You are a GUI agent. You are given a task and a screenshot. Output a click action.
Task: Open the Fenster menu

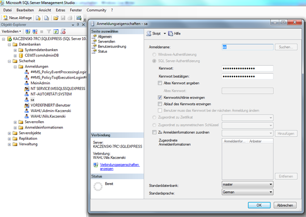(x=76, y=10)
